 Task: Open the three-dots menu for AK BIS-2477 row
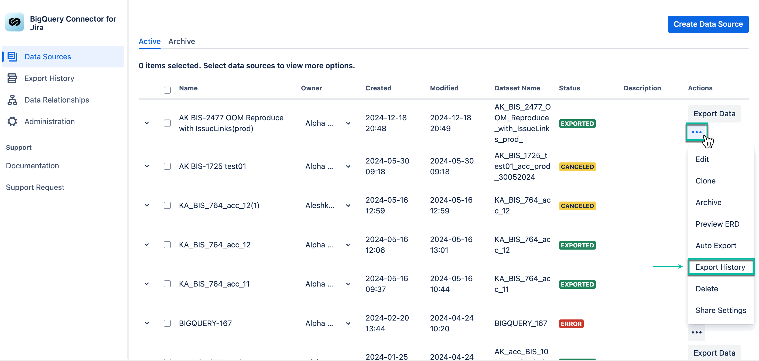pos(696,132)
